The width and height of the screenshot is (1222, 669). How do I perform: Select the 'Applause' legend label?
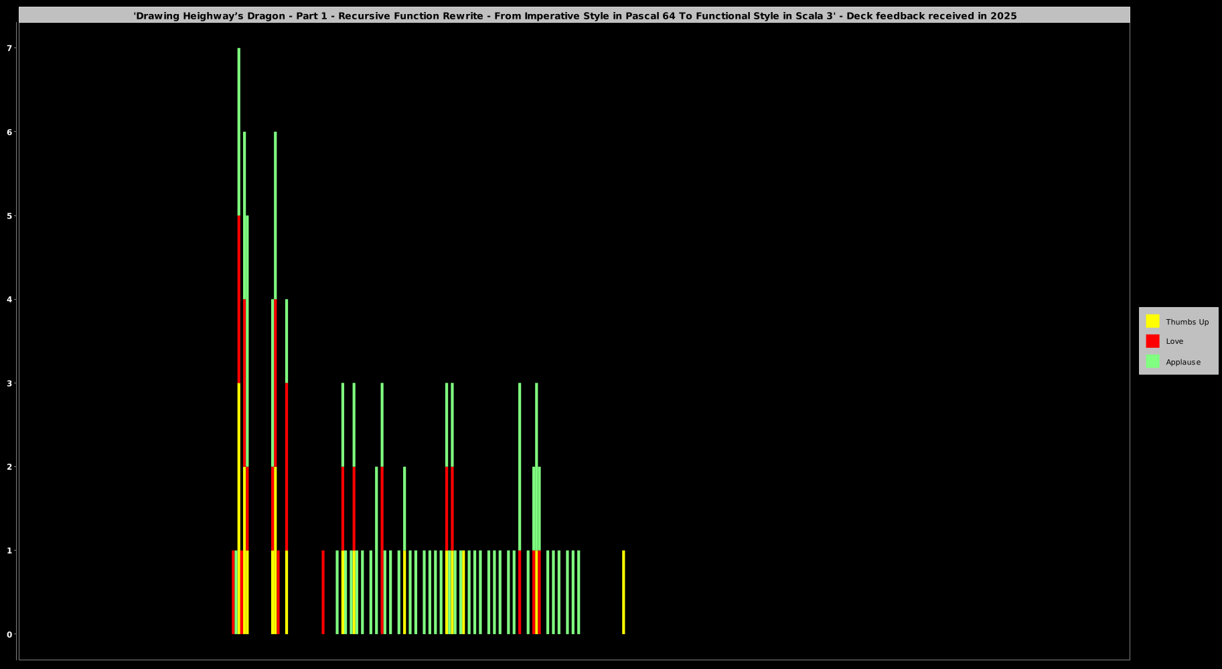[1182, 362]
